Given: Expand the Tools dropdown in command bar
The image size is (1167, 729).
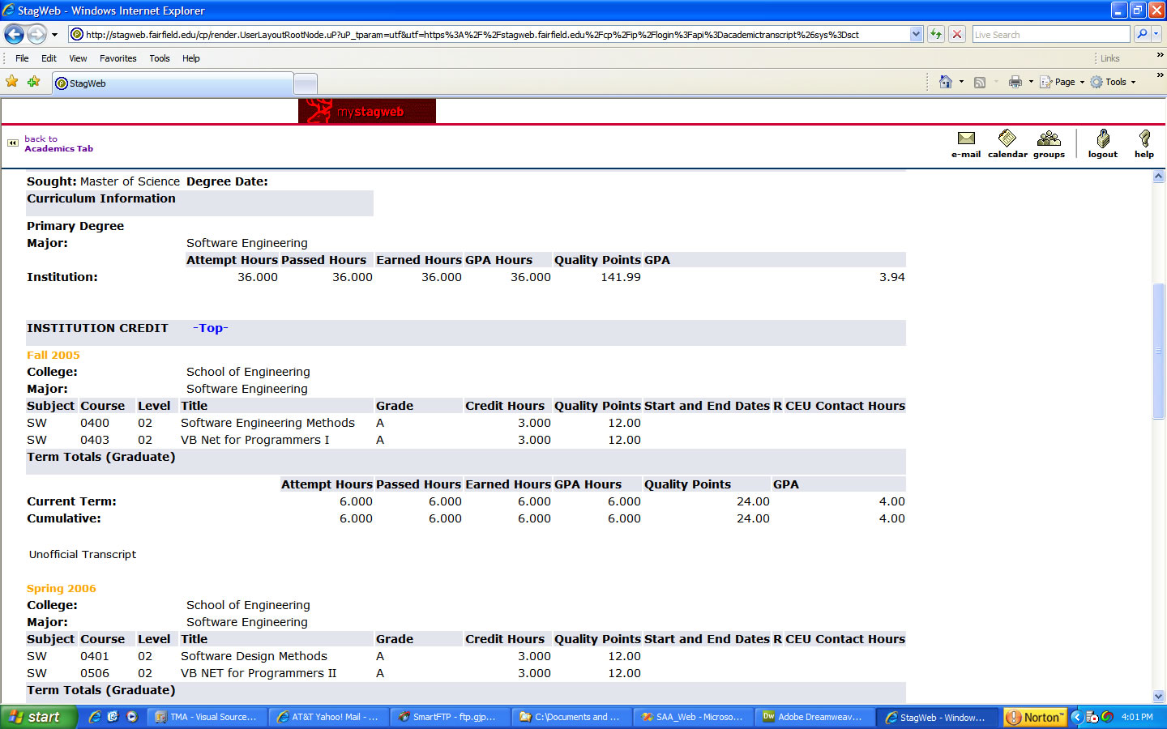Looking at the screenshot, I should (1114, 82).
